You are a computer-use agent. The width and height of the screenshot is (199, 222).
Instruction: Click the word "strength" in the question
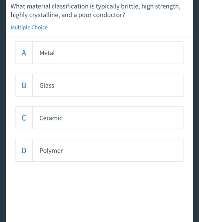pyautogui.click(x=169, y=7)
